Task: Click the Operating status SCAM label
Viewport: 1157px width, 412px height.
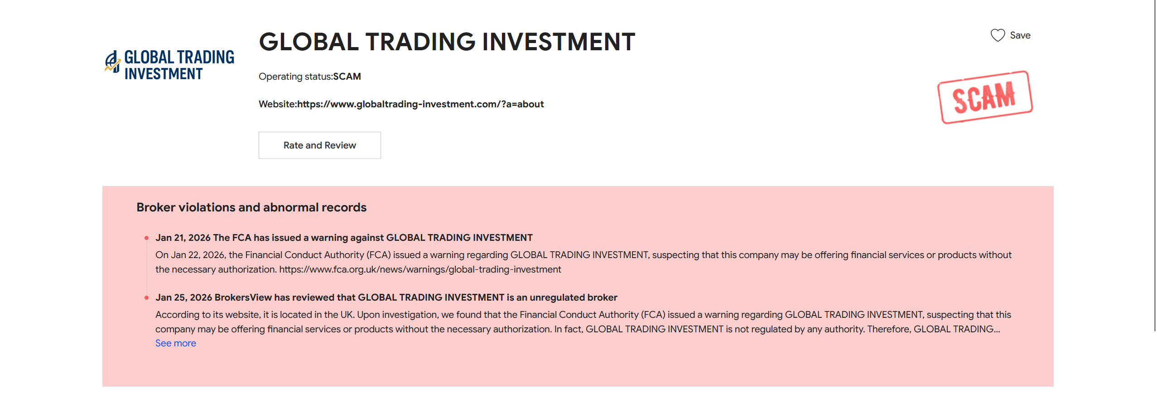Action: click(x=309, y=76)
